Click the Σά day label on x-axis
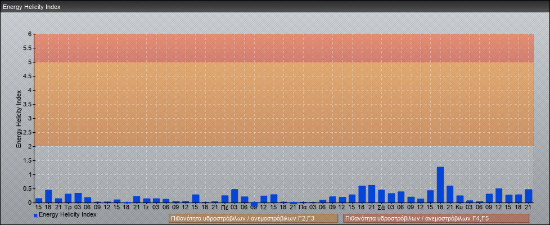 381,208
